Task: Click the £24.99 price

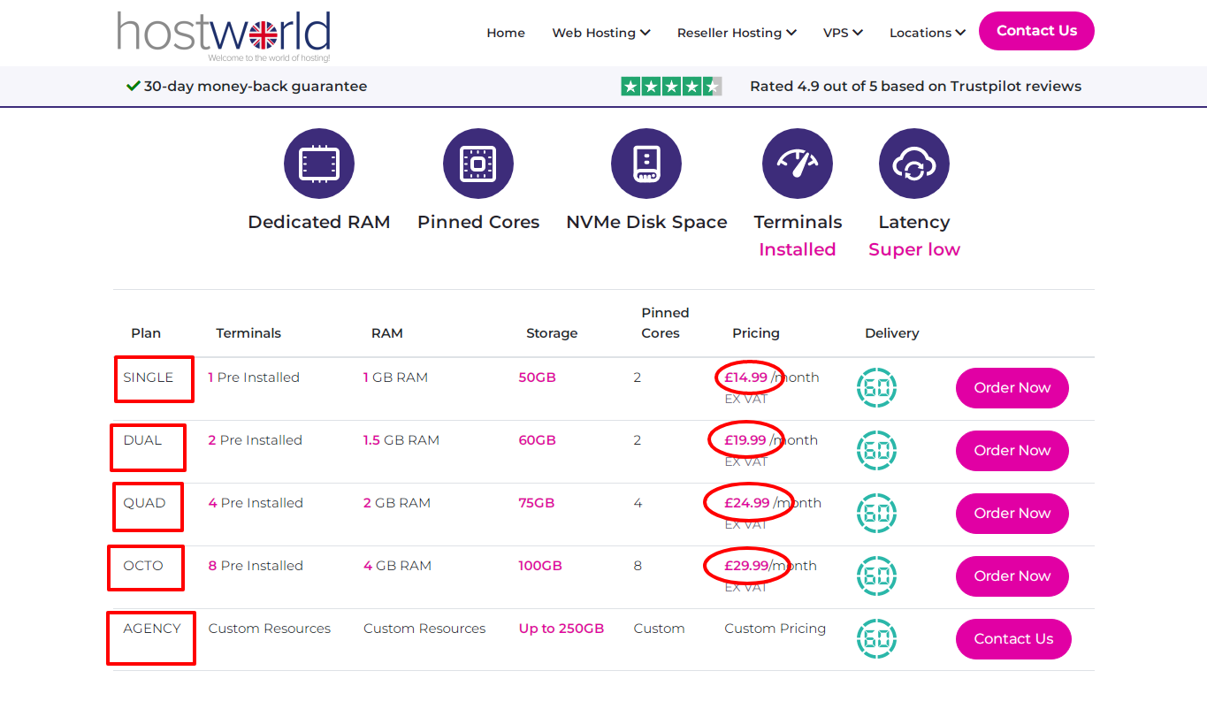Action: coord(747,503)
